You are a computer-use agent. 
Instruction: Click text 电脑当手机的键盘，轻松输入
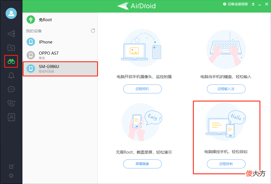pos(226,77)
